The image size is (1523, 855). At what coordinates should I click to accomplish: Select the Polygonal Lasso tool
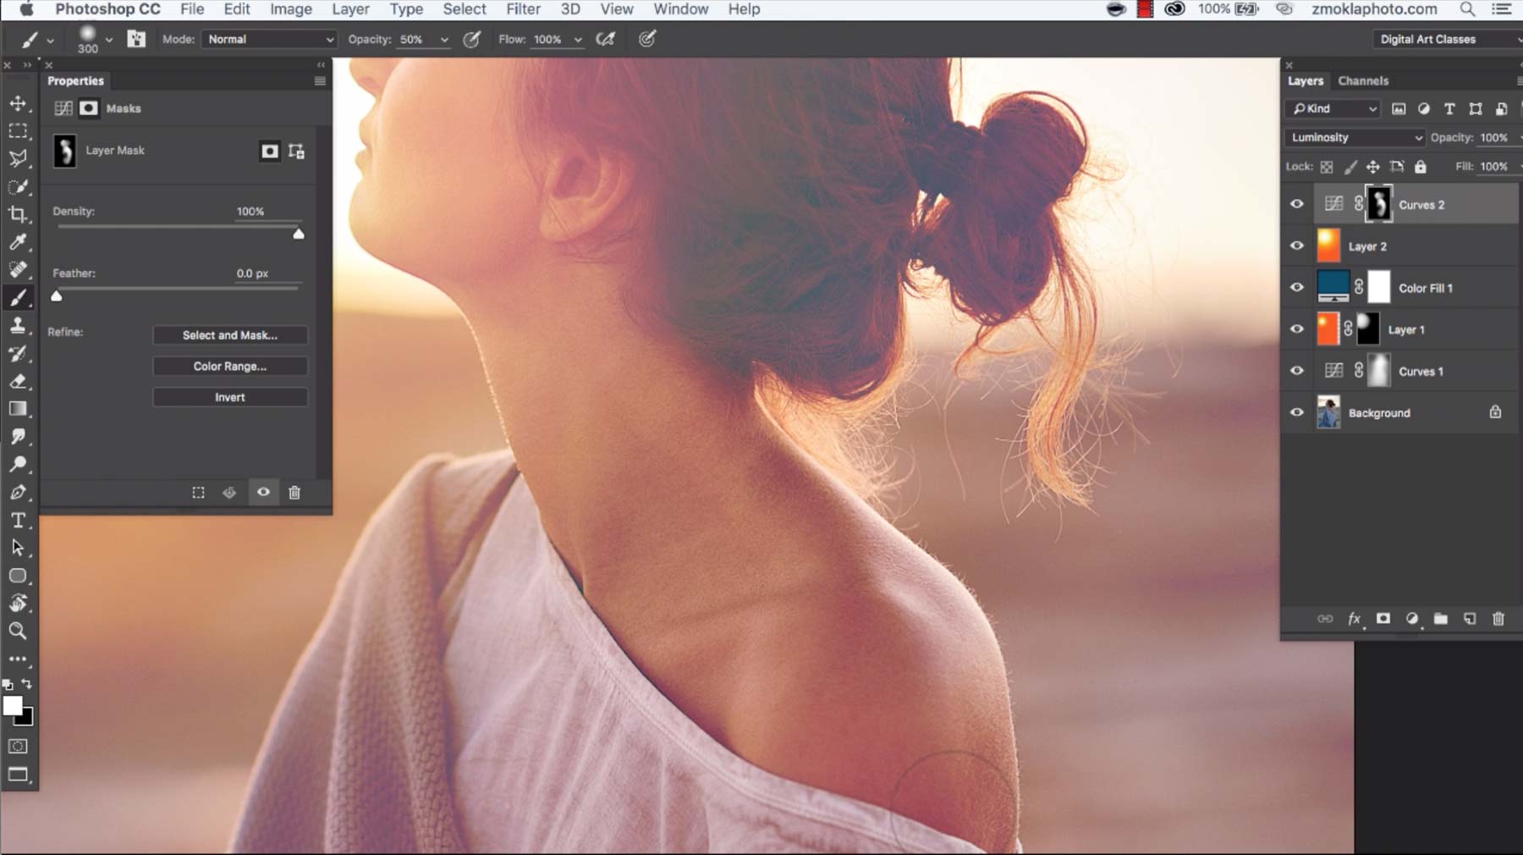pyautogui.click(x=18, y=158)
